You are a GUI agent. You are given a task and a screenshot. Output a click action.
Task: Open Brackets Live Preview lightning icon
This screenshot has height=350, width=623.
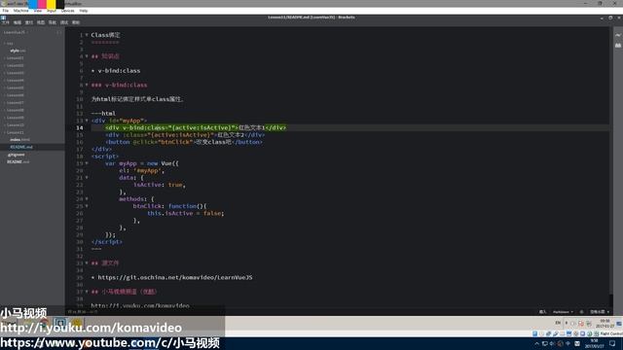tap(618, 35)
